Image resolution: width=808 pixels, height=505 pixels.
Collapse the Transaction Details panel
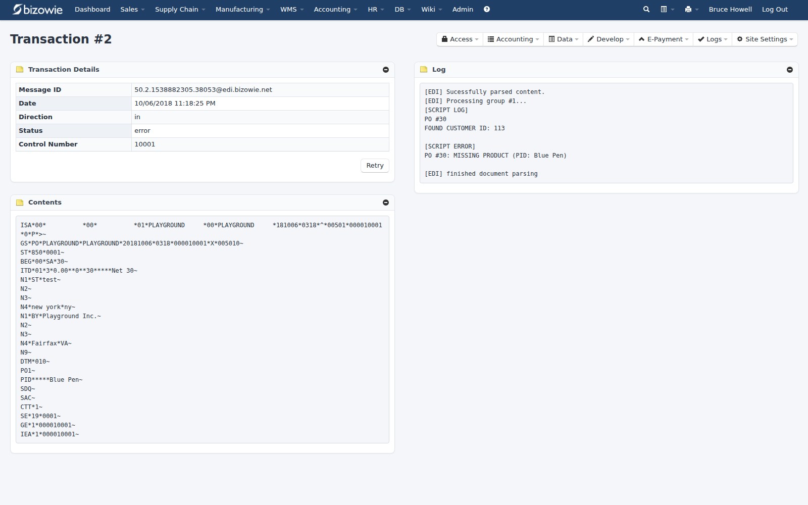(385, 70)
